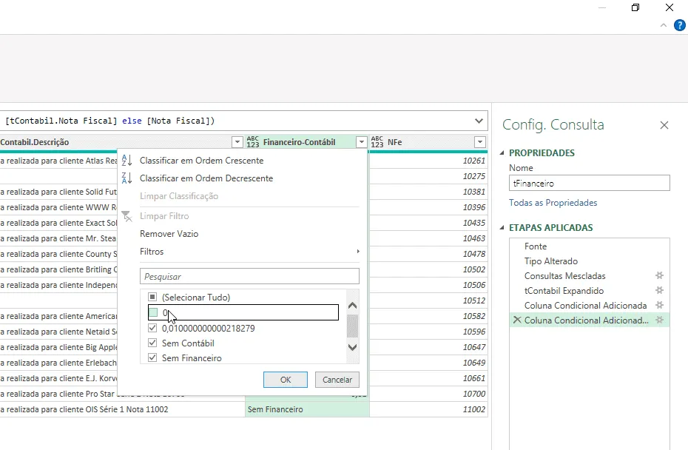
Task: Click Limpar Filtro menu entry
Action: 164,216
